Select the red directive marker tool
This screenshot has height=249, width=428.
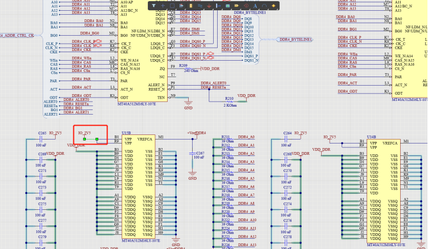click(245, 6)
